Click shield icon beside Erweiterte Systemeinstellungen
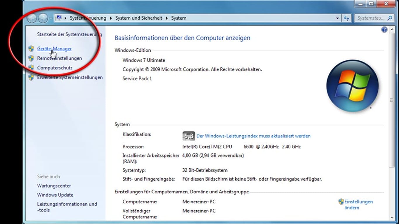The image size is (399, 224). coord(31,77)
